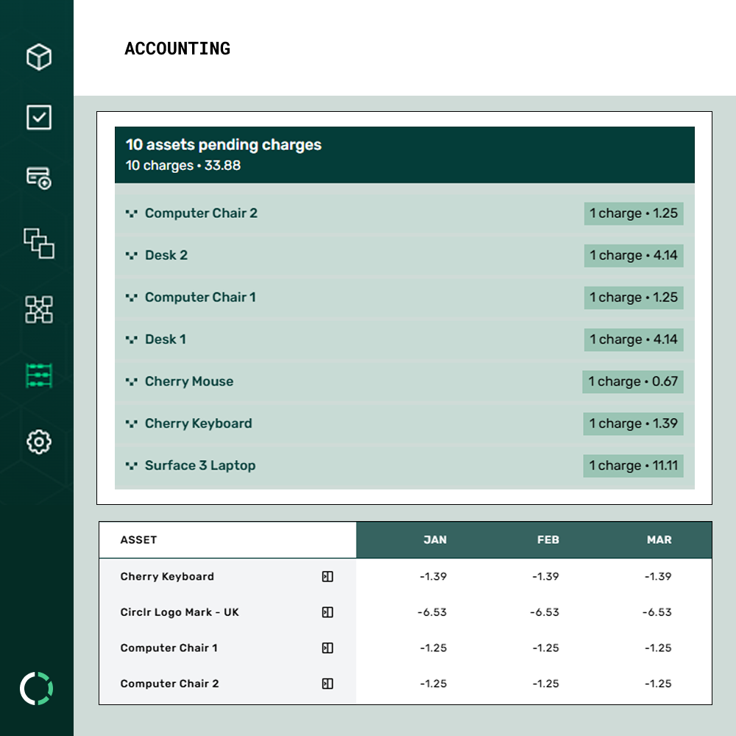Click the 1 charge 4.14 badge for Desk 2
736x736 pixels.
(633, 255)
